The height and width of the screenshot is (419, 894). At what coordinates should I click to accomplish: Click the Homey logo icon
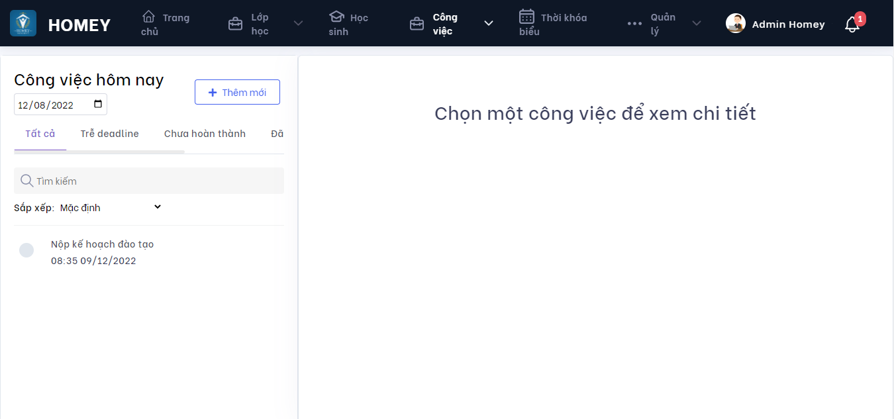[23, 24]
